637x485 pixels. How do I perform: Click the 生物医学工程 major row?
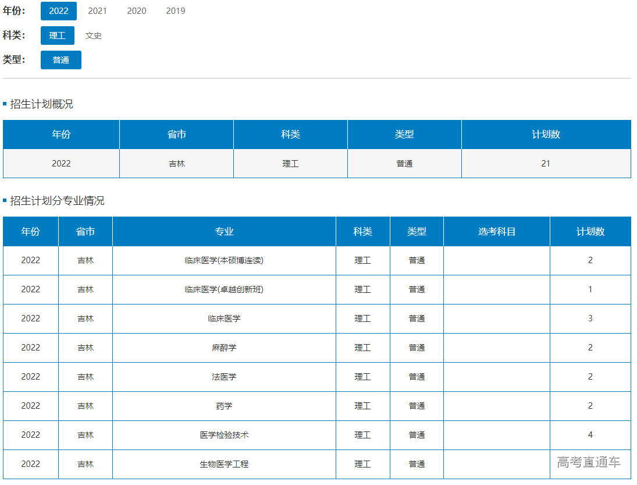[224, 464]
